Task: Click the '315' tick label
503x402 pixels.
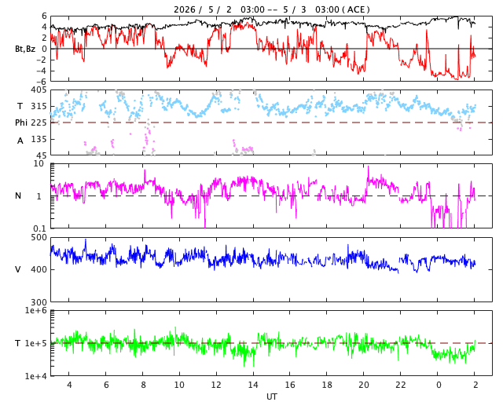Action: pyautogui.click(x=39, y=107)
